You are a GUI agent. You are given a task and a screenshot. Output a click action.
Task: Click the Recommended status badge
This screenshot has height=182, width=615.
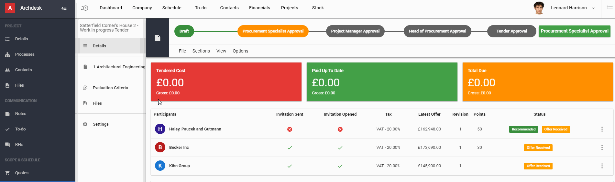coord(523,129)
